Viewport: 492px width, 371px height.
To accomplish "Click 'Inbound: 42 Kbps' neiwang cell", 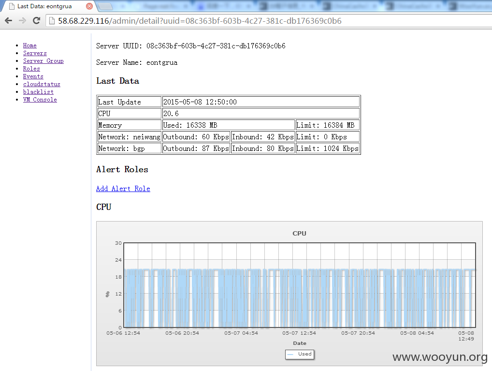I will point(262,137).
